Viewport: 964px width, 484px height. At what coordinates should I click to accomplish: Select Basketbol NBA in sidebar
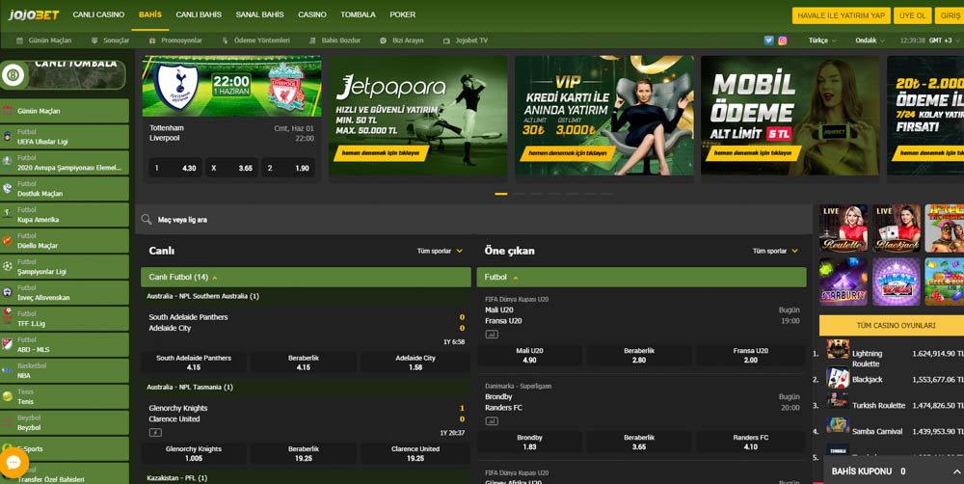[65, 371]
